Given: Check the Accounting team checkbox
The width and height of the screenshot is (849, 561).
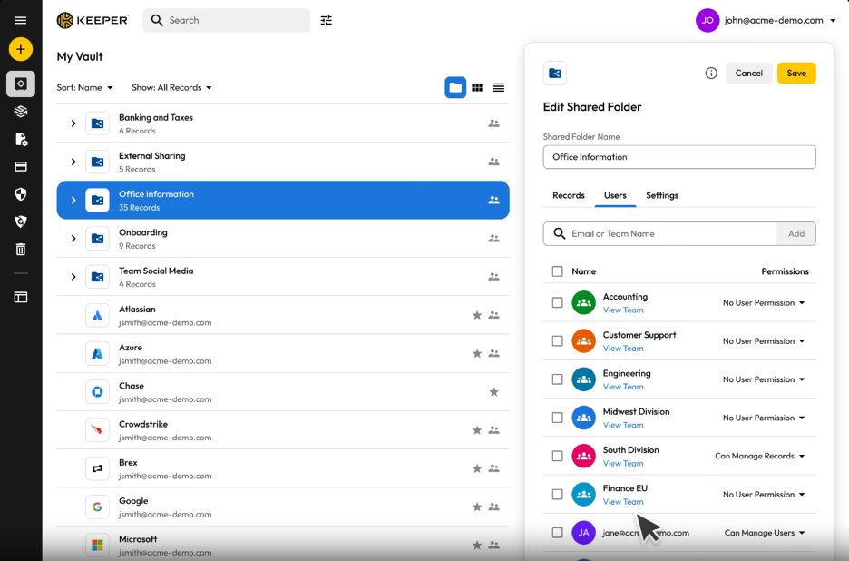Looking at the screenshot, I should [x=557, y=303].
